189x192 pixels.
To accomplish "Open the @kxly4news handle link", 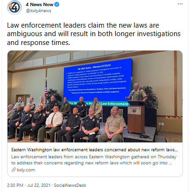I will [x=38, y=11].
